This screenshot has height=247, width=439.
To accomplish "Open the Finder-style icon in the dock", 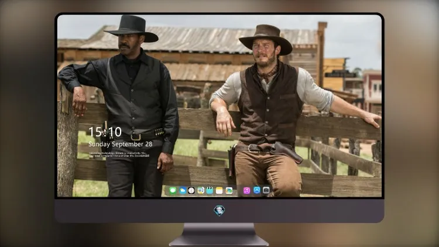I will [x=200, y=191].
